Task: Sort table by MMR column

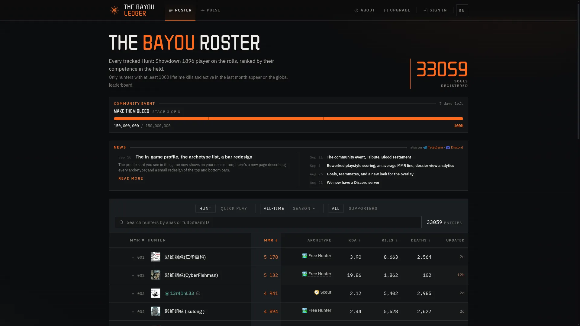Action: click(x=271, y=241)
